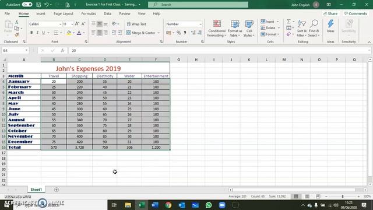Open Chrome from the taskbar
Screen dimensions: 373x210
click(x=168, y=205)
